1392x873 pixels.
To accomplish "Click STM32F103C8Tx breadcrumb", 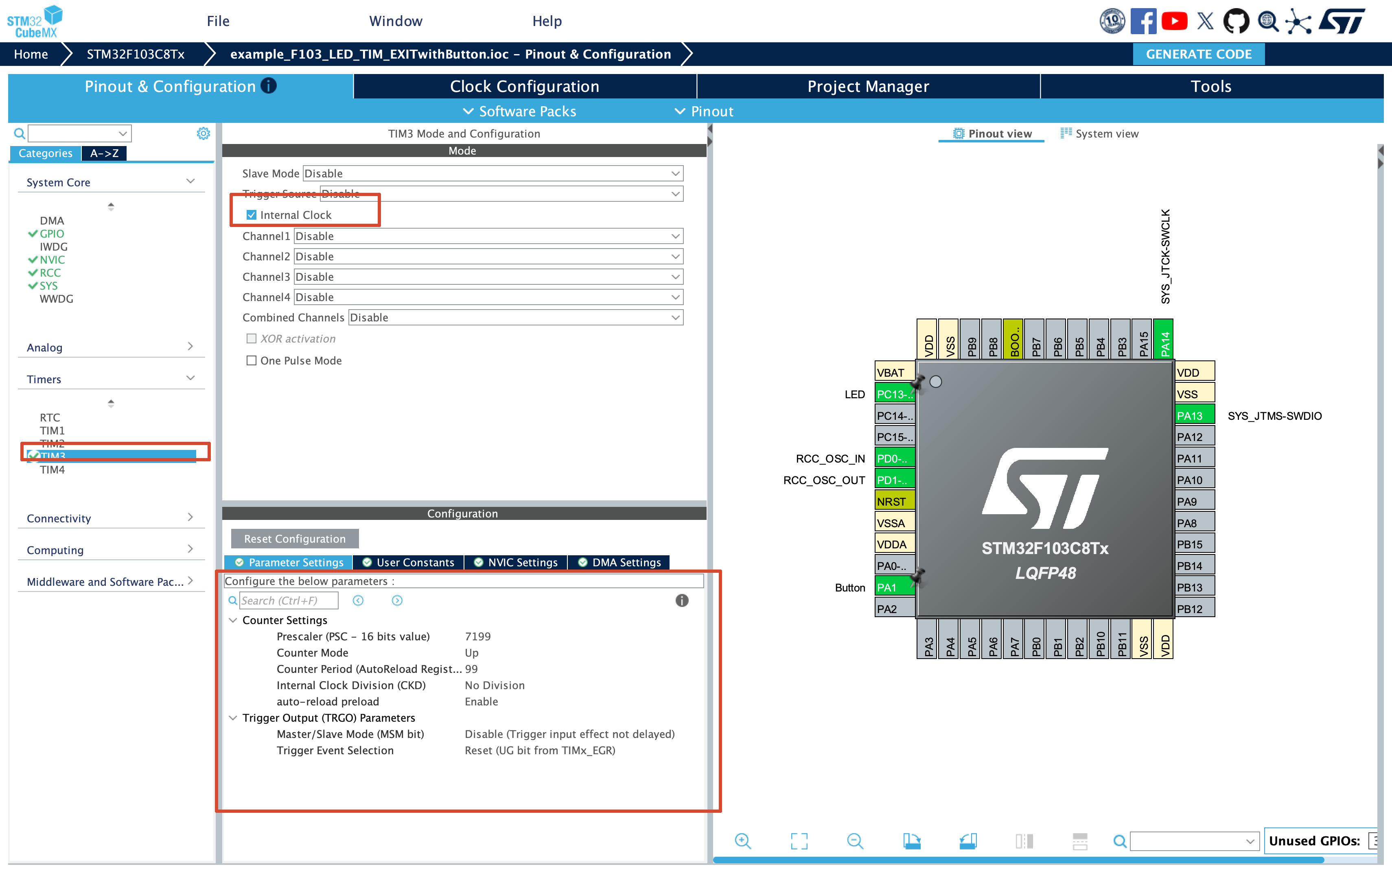I will (135, 54).
